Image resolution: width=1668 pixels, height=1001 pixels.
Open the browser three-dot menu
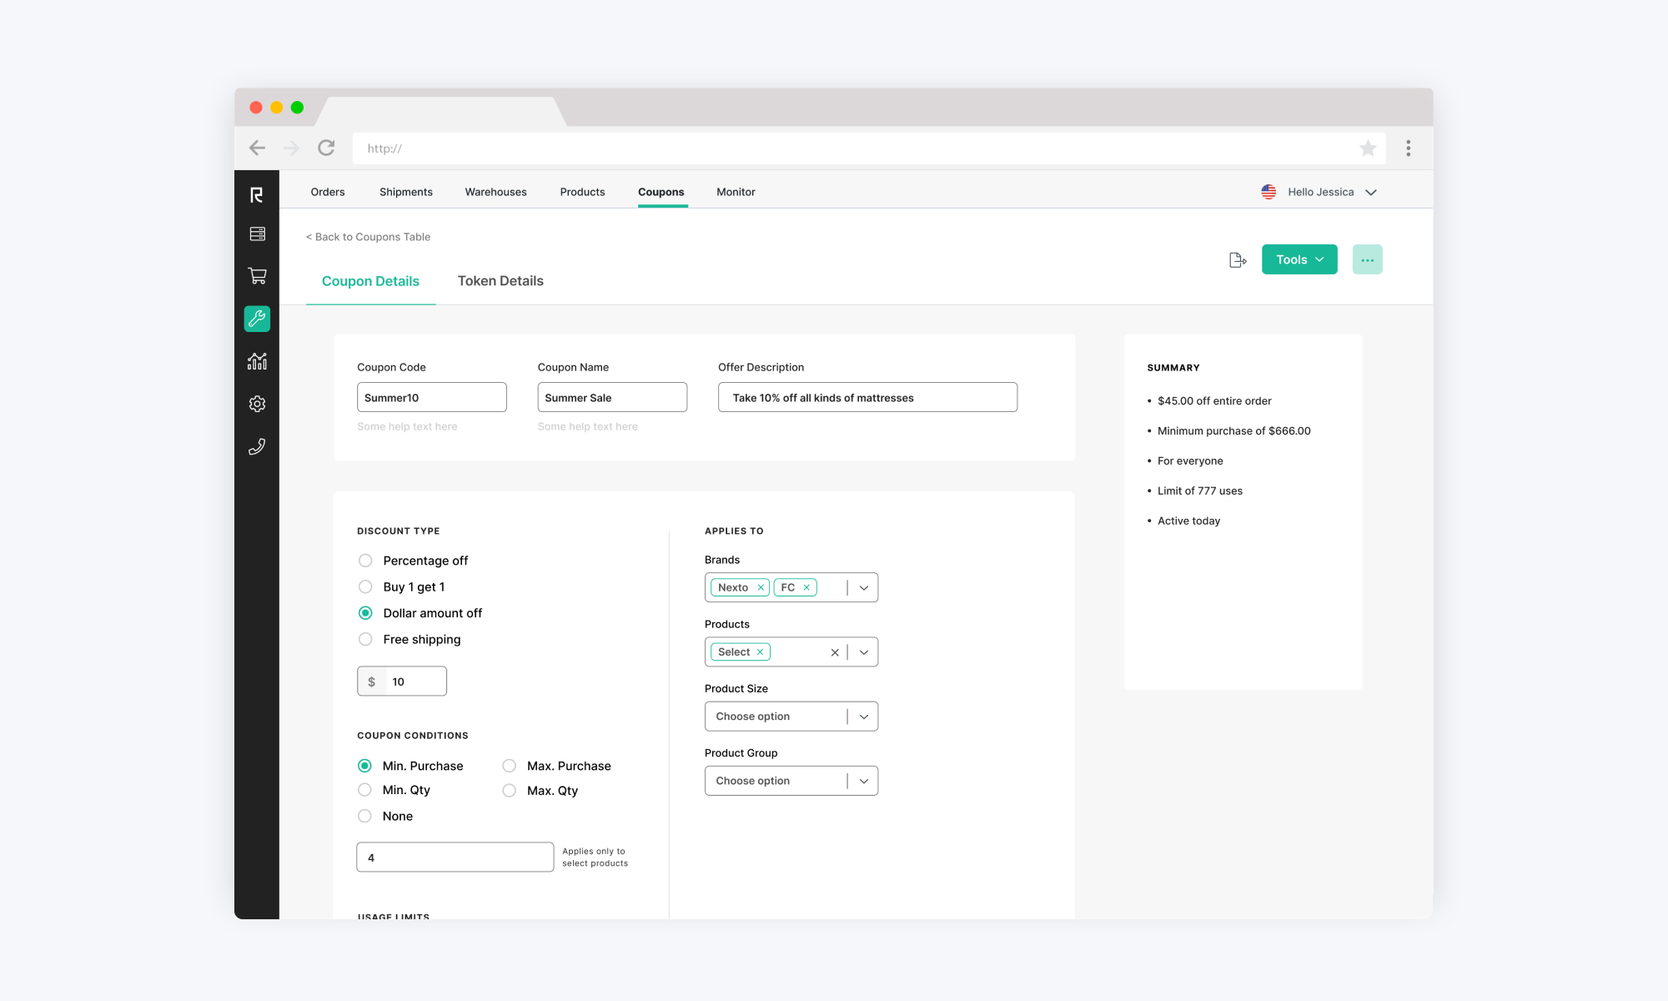tap(1408, 148)
